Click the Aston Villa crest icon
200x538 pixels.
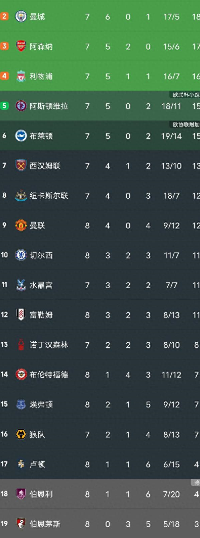pyautogui.click(x=21, y=106)
